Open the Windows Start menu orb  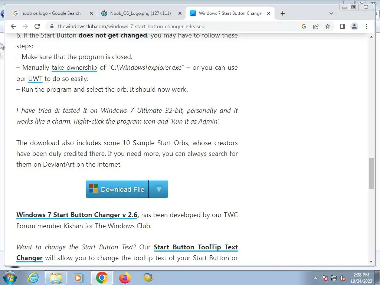click(10, 278)
